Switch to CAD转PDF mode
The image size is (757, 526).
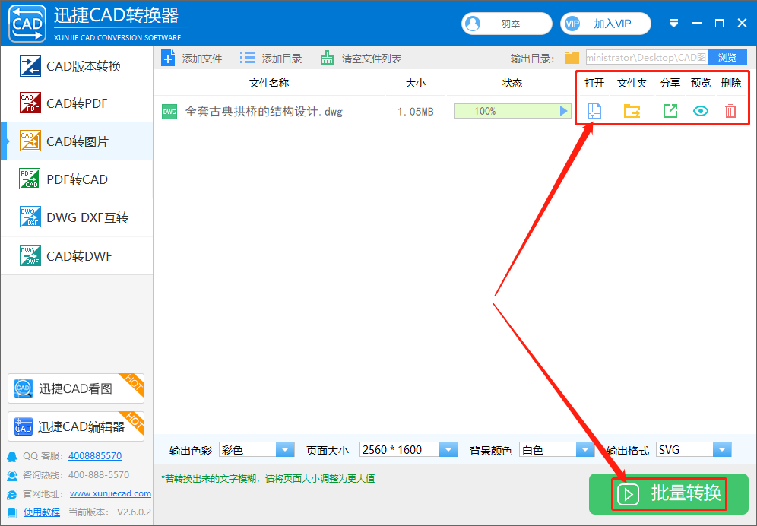77,103
